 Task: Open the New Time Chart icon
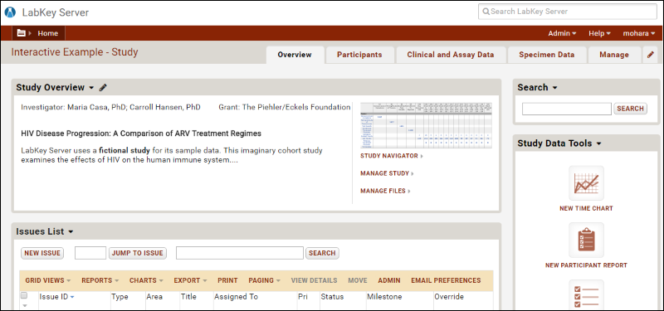586,182
